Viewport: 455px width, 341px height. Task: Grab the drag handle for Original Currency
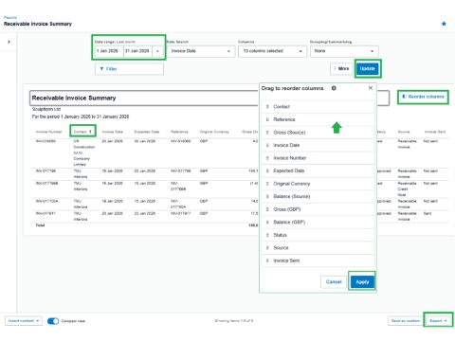coord(267,184)
